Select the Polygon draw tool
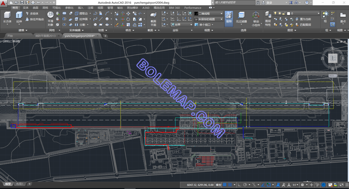Screen dimensions: 349x189 95,25
